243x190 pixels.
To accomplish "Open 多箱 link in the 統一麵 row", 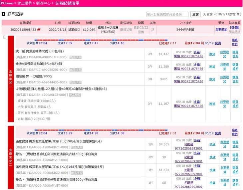I will pos(197,52).
